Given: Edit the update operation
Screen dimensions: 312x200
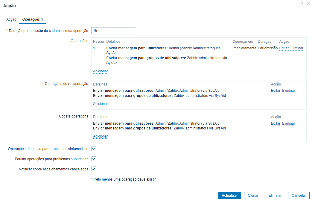Looking at the screenshot, I should coord(276,123).
